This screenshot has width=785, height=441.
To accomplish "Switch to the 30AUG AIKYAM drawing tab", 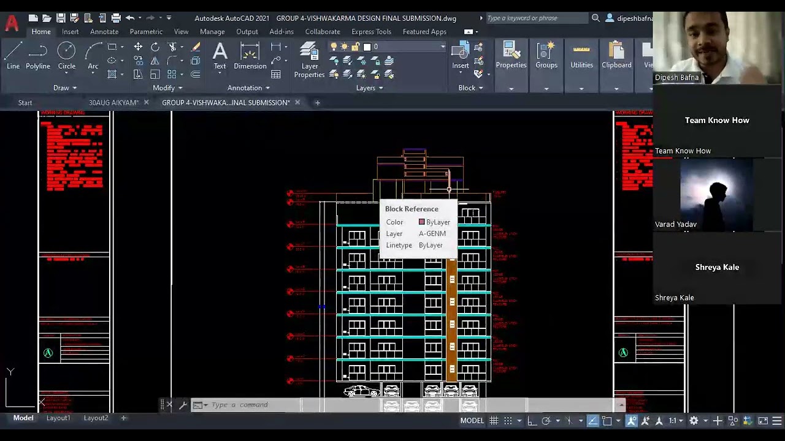I will 113,102.
